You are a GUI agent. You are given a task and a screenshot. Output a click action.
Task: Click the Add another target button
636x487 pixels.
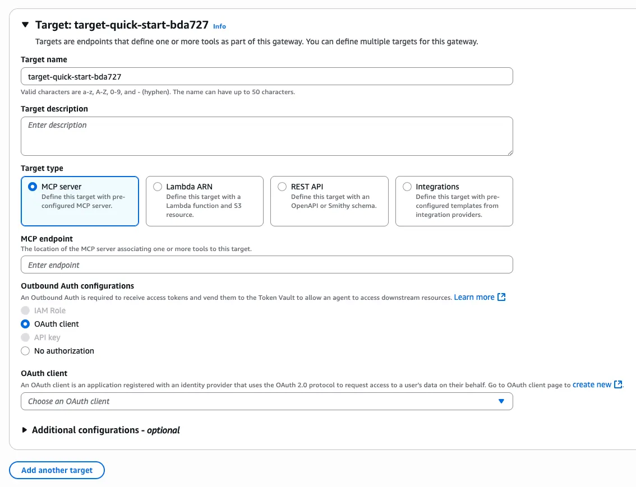tap(57, 470)
